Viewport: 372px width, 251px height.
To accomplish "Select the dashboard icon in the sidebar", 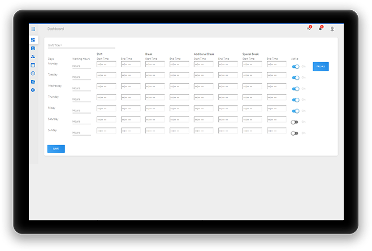I will point(33,40).
